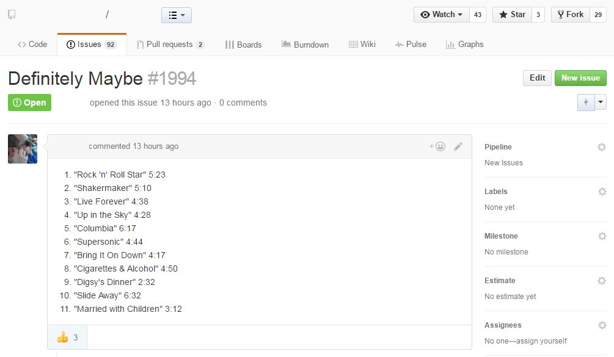Fork the repository

pos(571,15)
